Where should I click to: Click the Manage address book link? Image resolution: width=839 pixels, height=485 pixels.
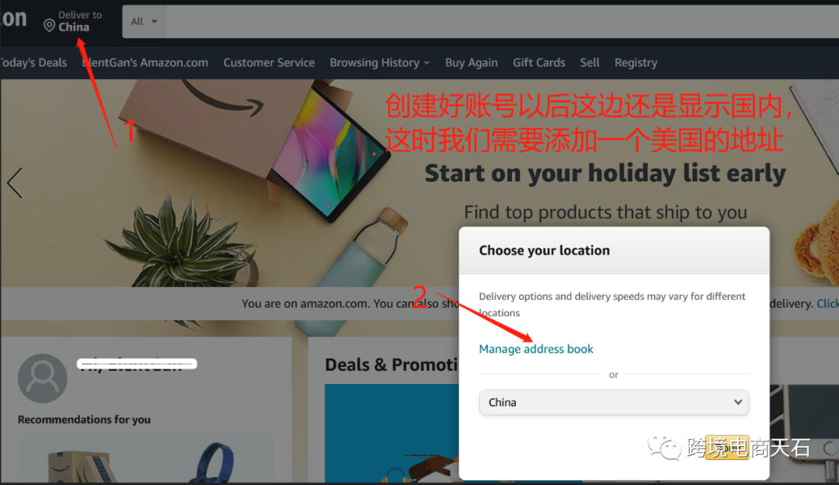(x=535, y=349)
